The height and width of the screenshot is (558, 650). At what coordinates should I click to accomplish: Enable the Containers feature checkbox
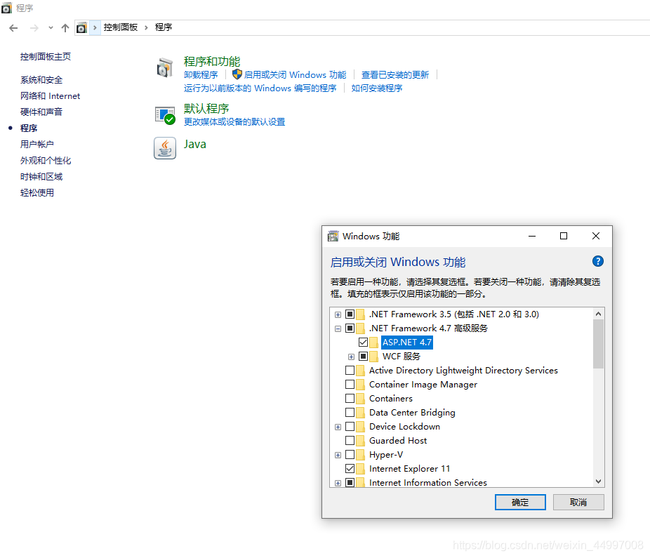click(350, 399)
